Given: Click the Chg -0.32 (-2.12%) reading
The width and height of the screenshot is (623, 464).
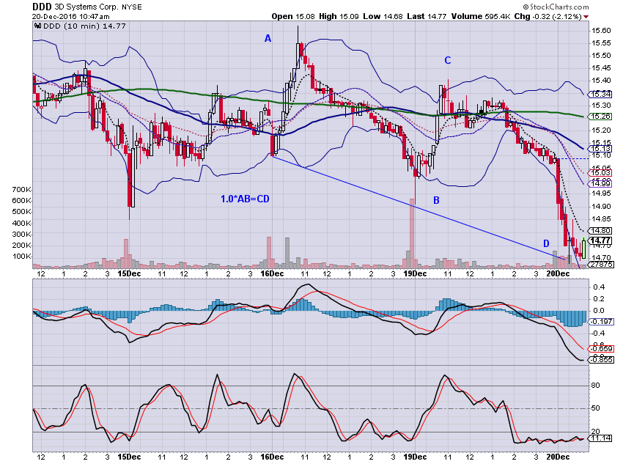Looking at the screenshot, I should point(548,17).
